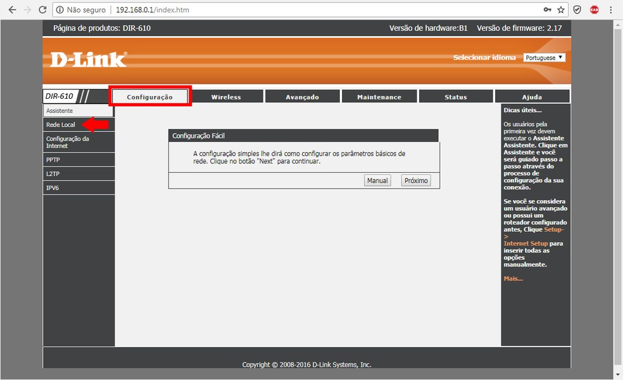Open the Chrome three-dot menu
623x380 pixels.
click(610, 10)
